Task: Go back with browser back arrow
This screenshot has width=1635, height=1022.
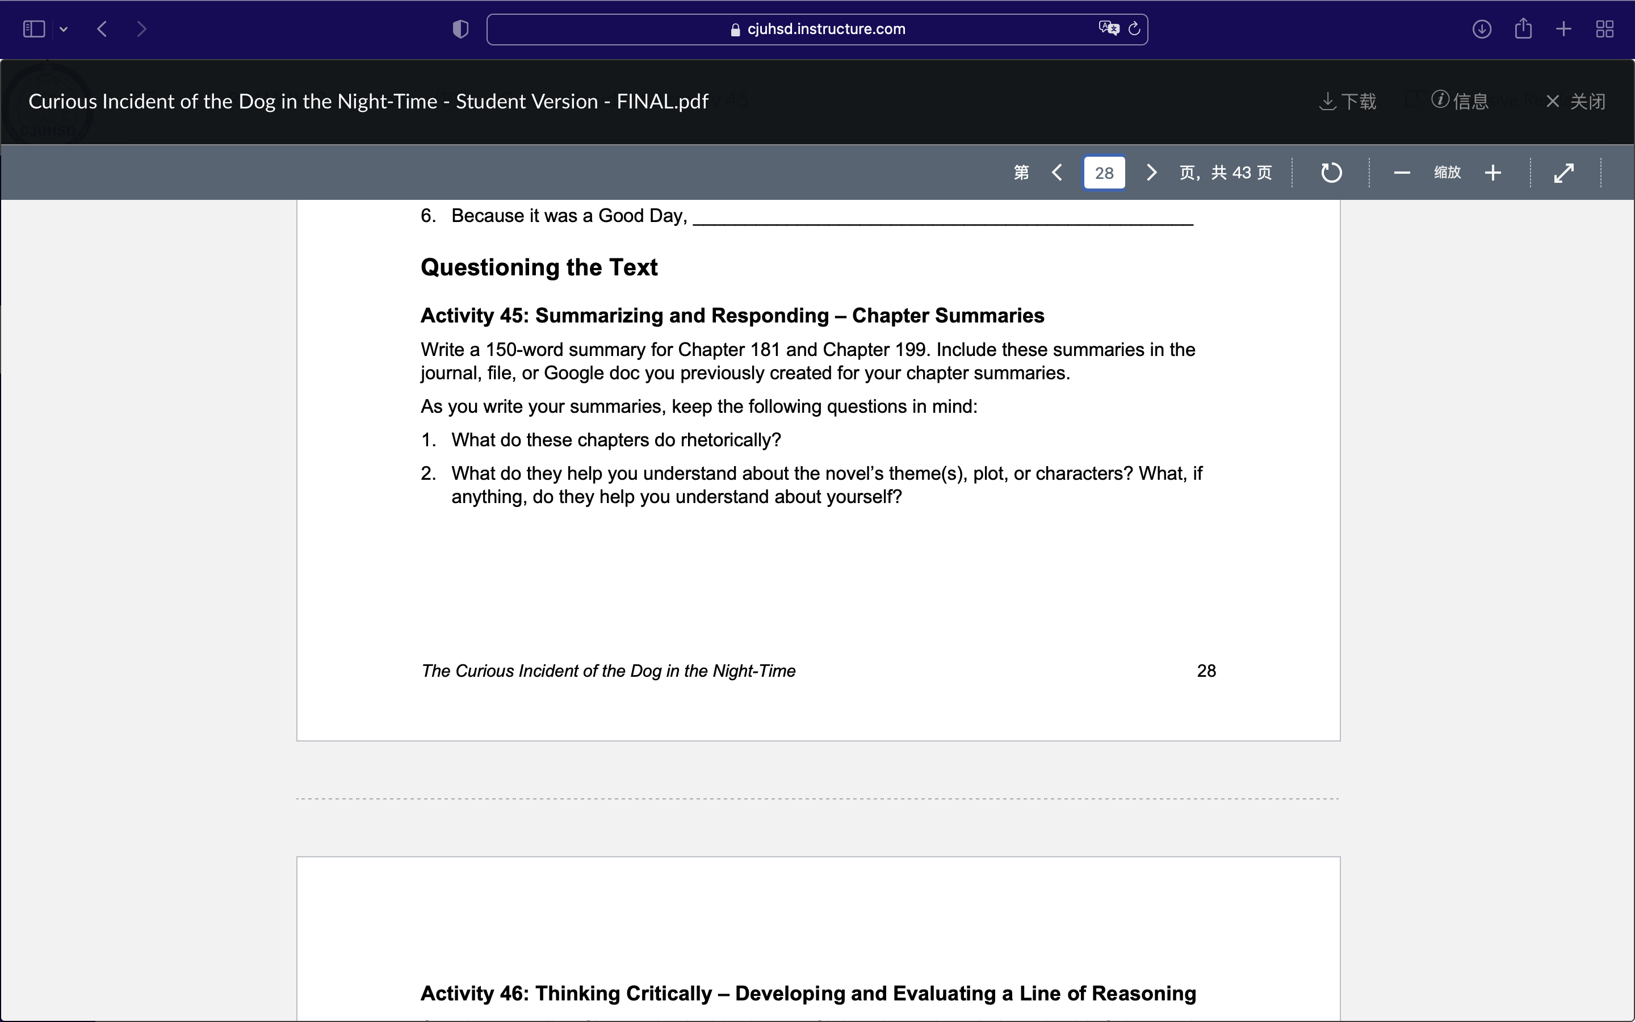Action: point(102,29)
